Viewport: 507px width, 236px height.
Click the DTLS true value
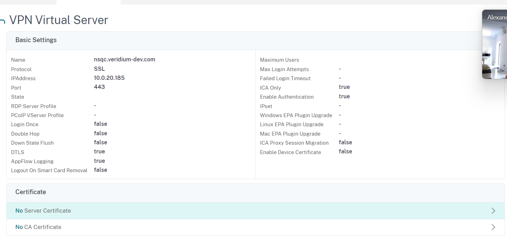tap(99, 151)
